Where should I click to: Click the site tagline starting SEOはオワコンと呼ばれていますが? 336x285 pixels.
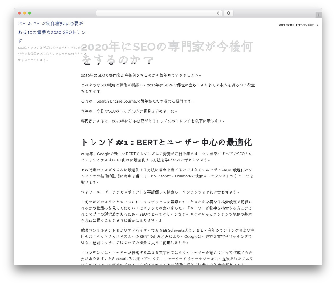(x=52, y=54)
